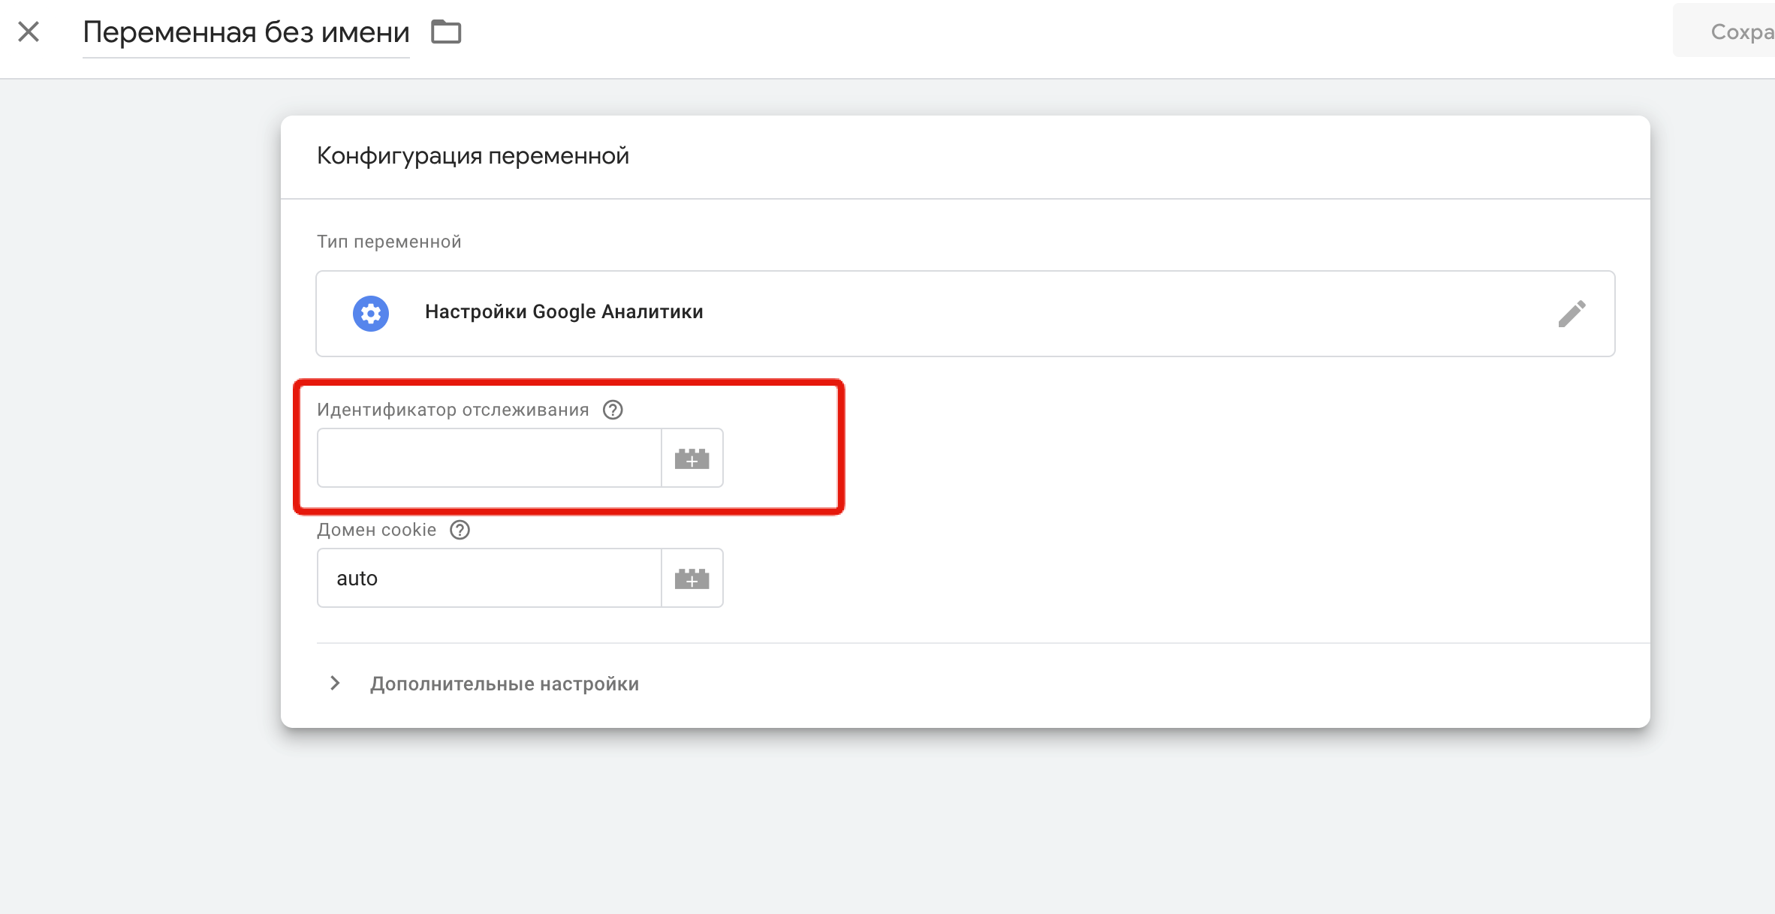Click the 'Идентификатор отслеживания' label text
Viewport: 1775px width, 914px height.
pyautogui.click(x=452, y=410)
